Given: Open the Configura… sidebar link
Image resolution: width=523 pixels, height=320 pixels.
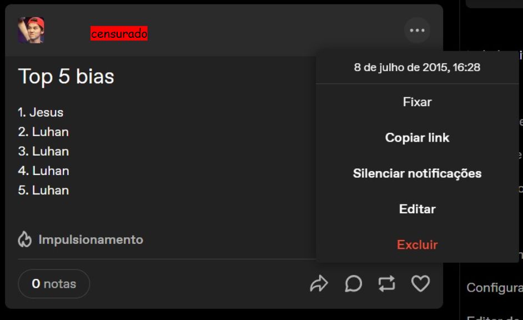Looking at the screenshot, I should (495, 288).
